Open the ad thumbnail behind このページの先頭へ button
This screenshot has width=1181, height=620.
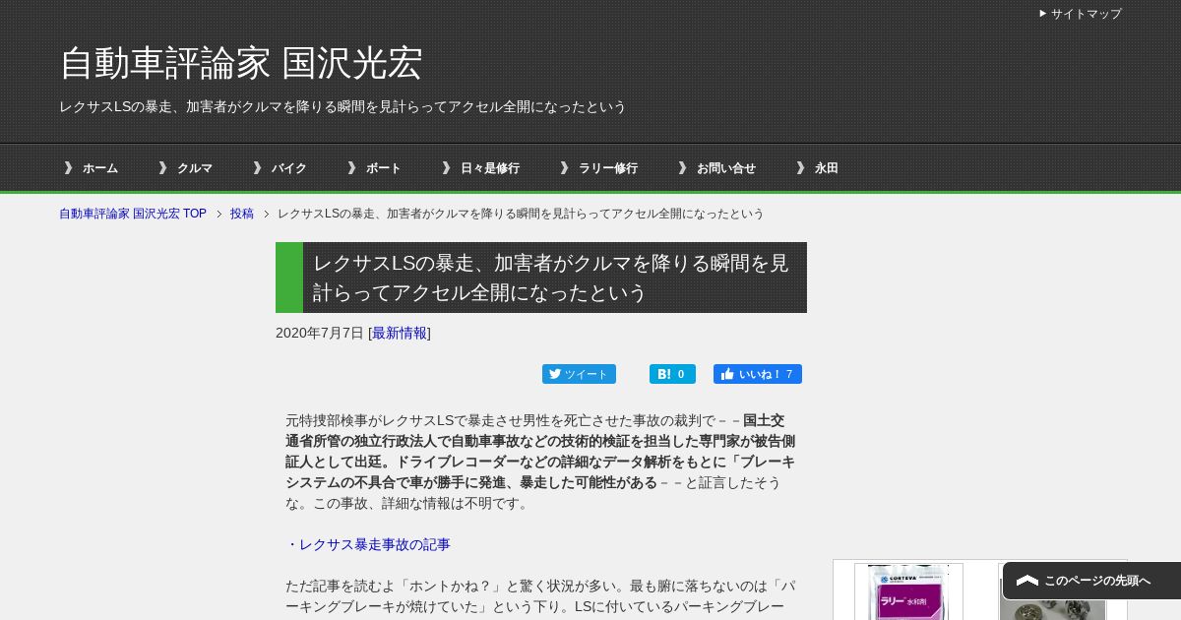(1053, 591)
